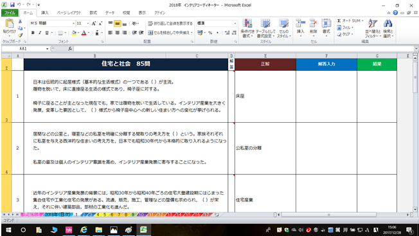Click the Insert cells icon
This screenshot has width=419, height=236.
point(300,27)
